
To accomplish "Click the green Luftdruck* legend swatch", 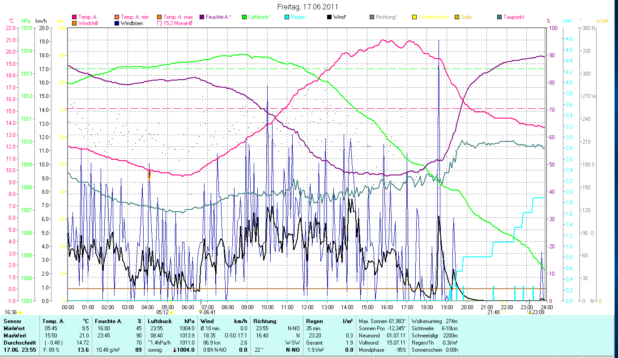I will coord(244,17).
